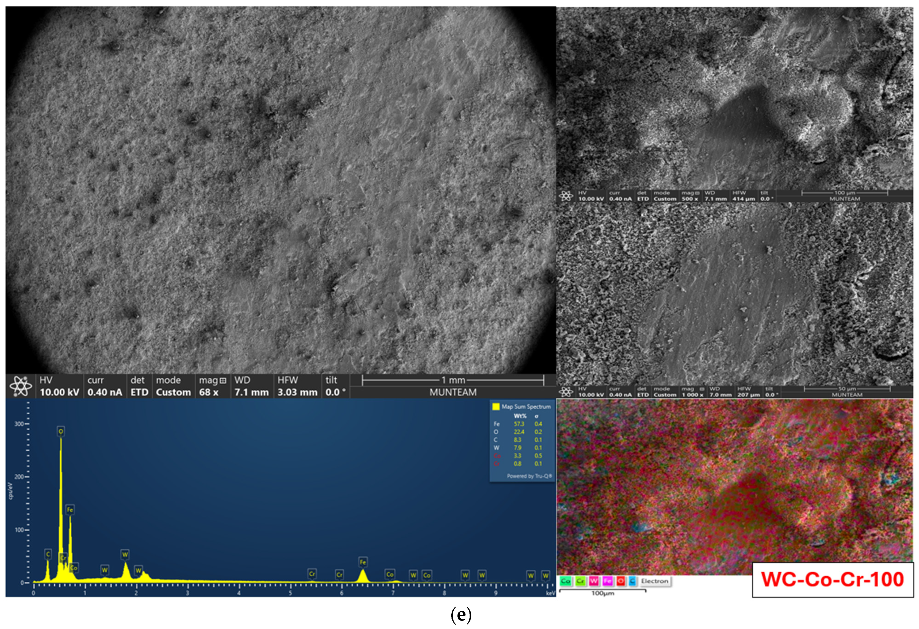Click the 1 mm scale bar
Image resolution: width=919 pixels, height=629 pixels.
pos(453,381)
